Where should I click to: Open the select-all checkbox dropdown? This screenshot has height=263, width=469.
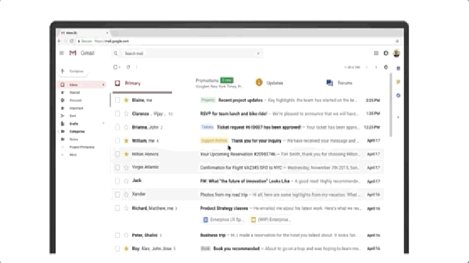tap(120, 67)
